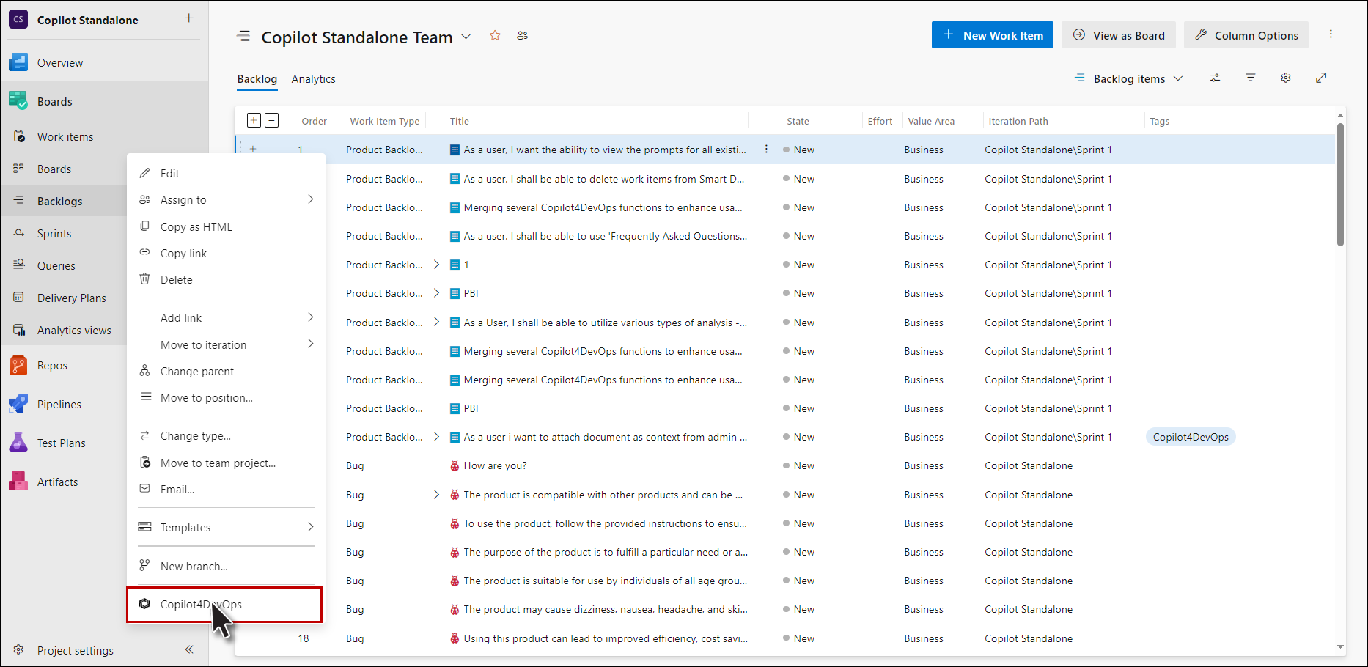Click the Queries sidebar icon

19,265
